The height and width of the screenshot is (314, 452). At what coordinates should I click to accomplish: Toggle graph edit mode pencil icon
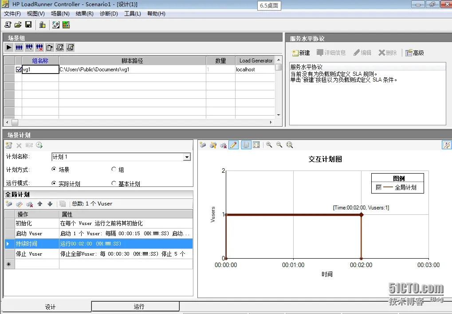coord(233,145)
